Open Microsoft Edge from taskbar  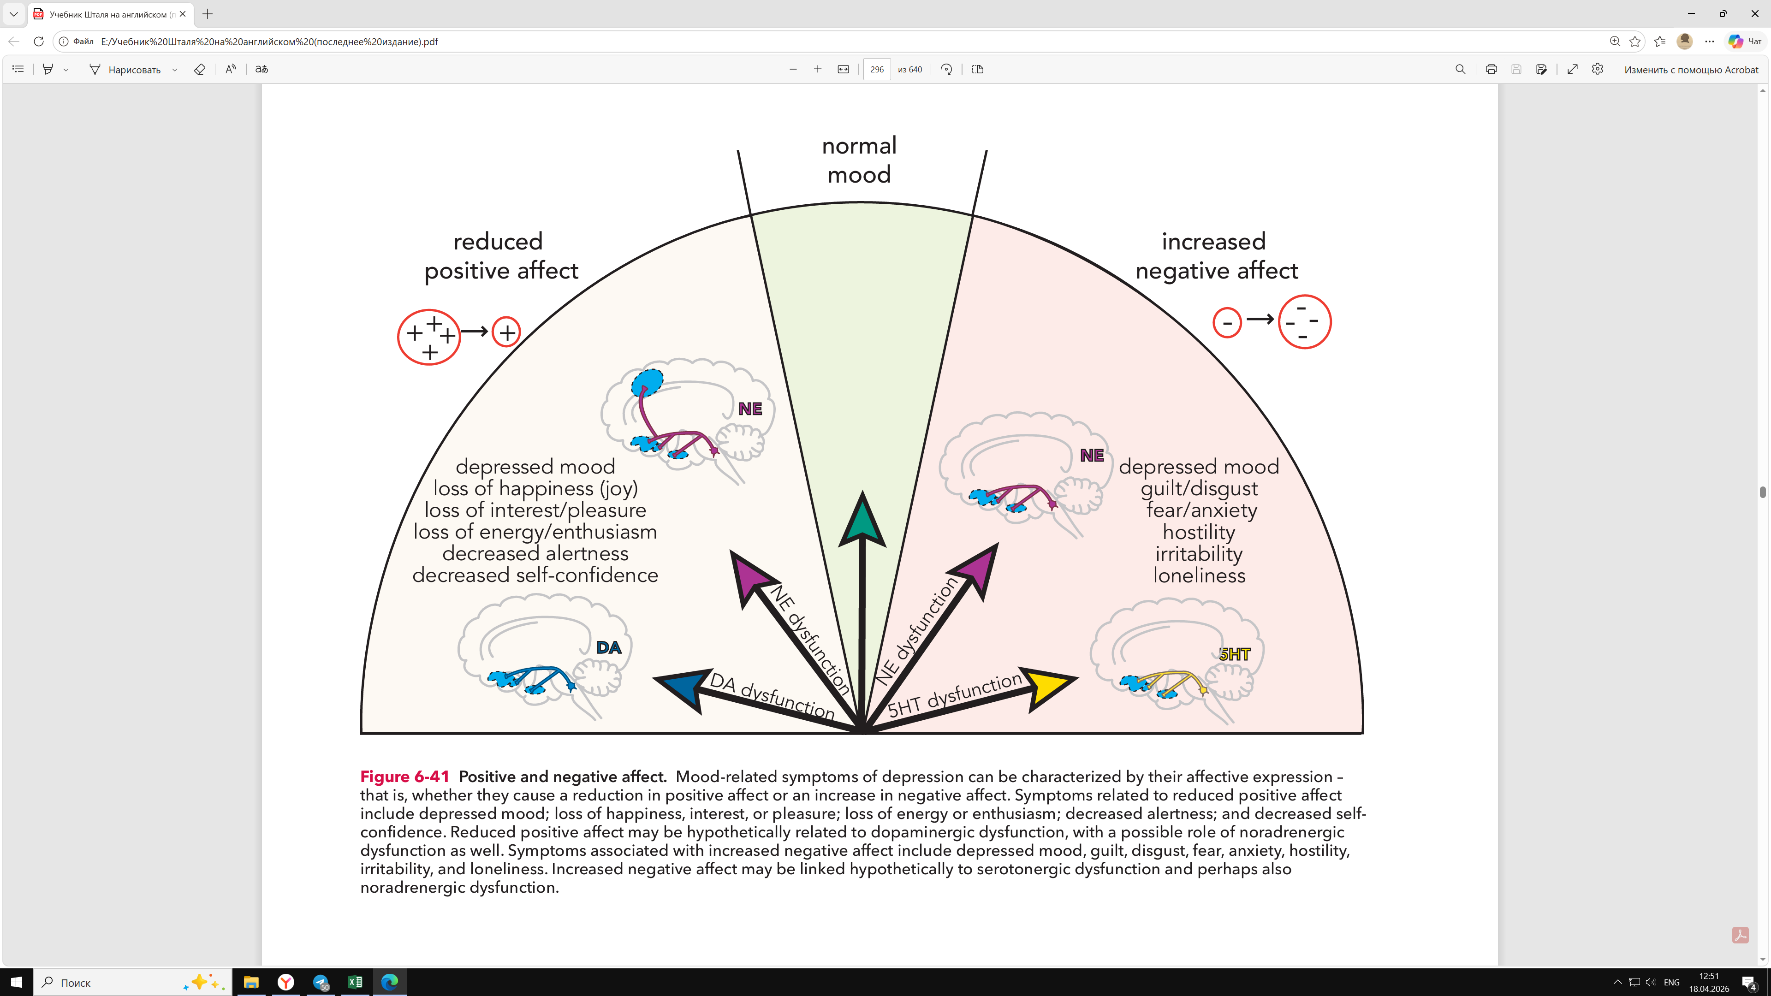pos(390,982)
